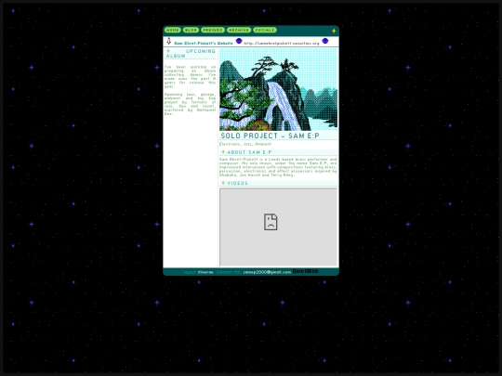Click the waterfall mountain pixel artwork
502x376 pixels.
278,89
